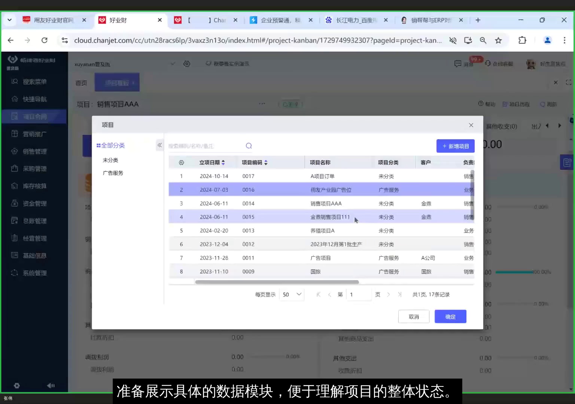The height and width of the screenshot is (404, 575).
Task: Collapse the 全部分类 category panel
Action: point(159,145)
